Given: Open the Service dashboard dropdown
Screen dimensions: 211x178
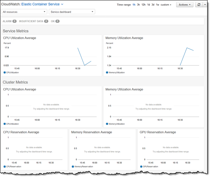Looking at the screenshot, I should tap(72, 12).
